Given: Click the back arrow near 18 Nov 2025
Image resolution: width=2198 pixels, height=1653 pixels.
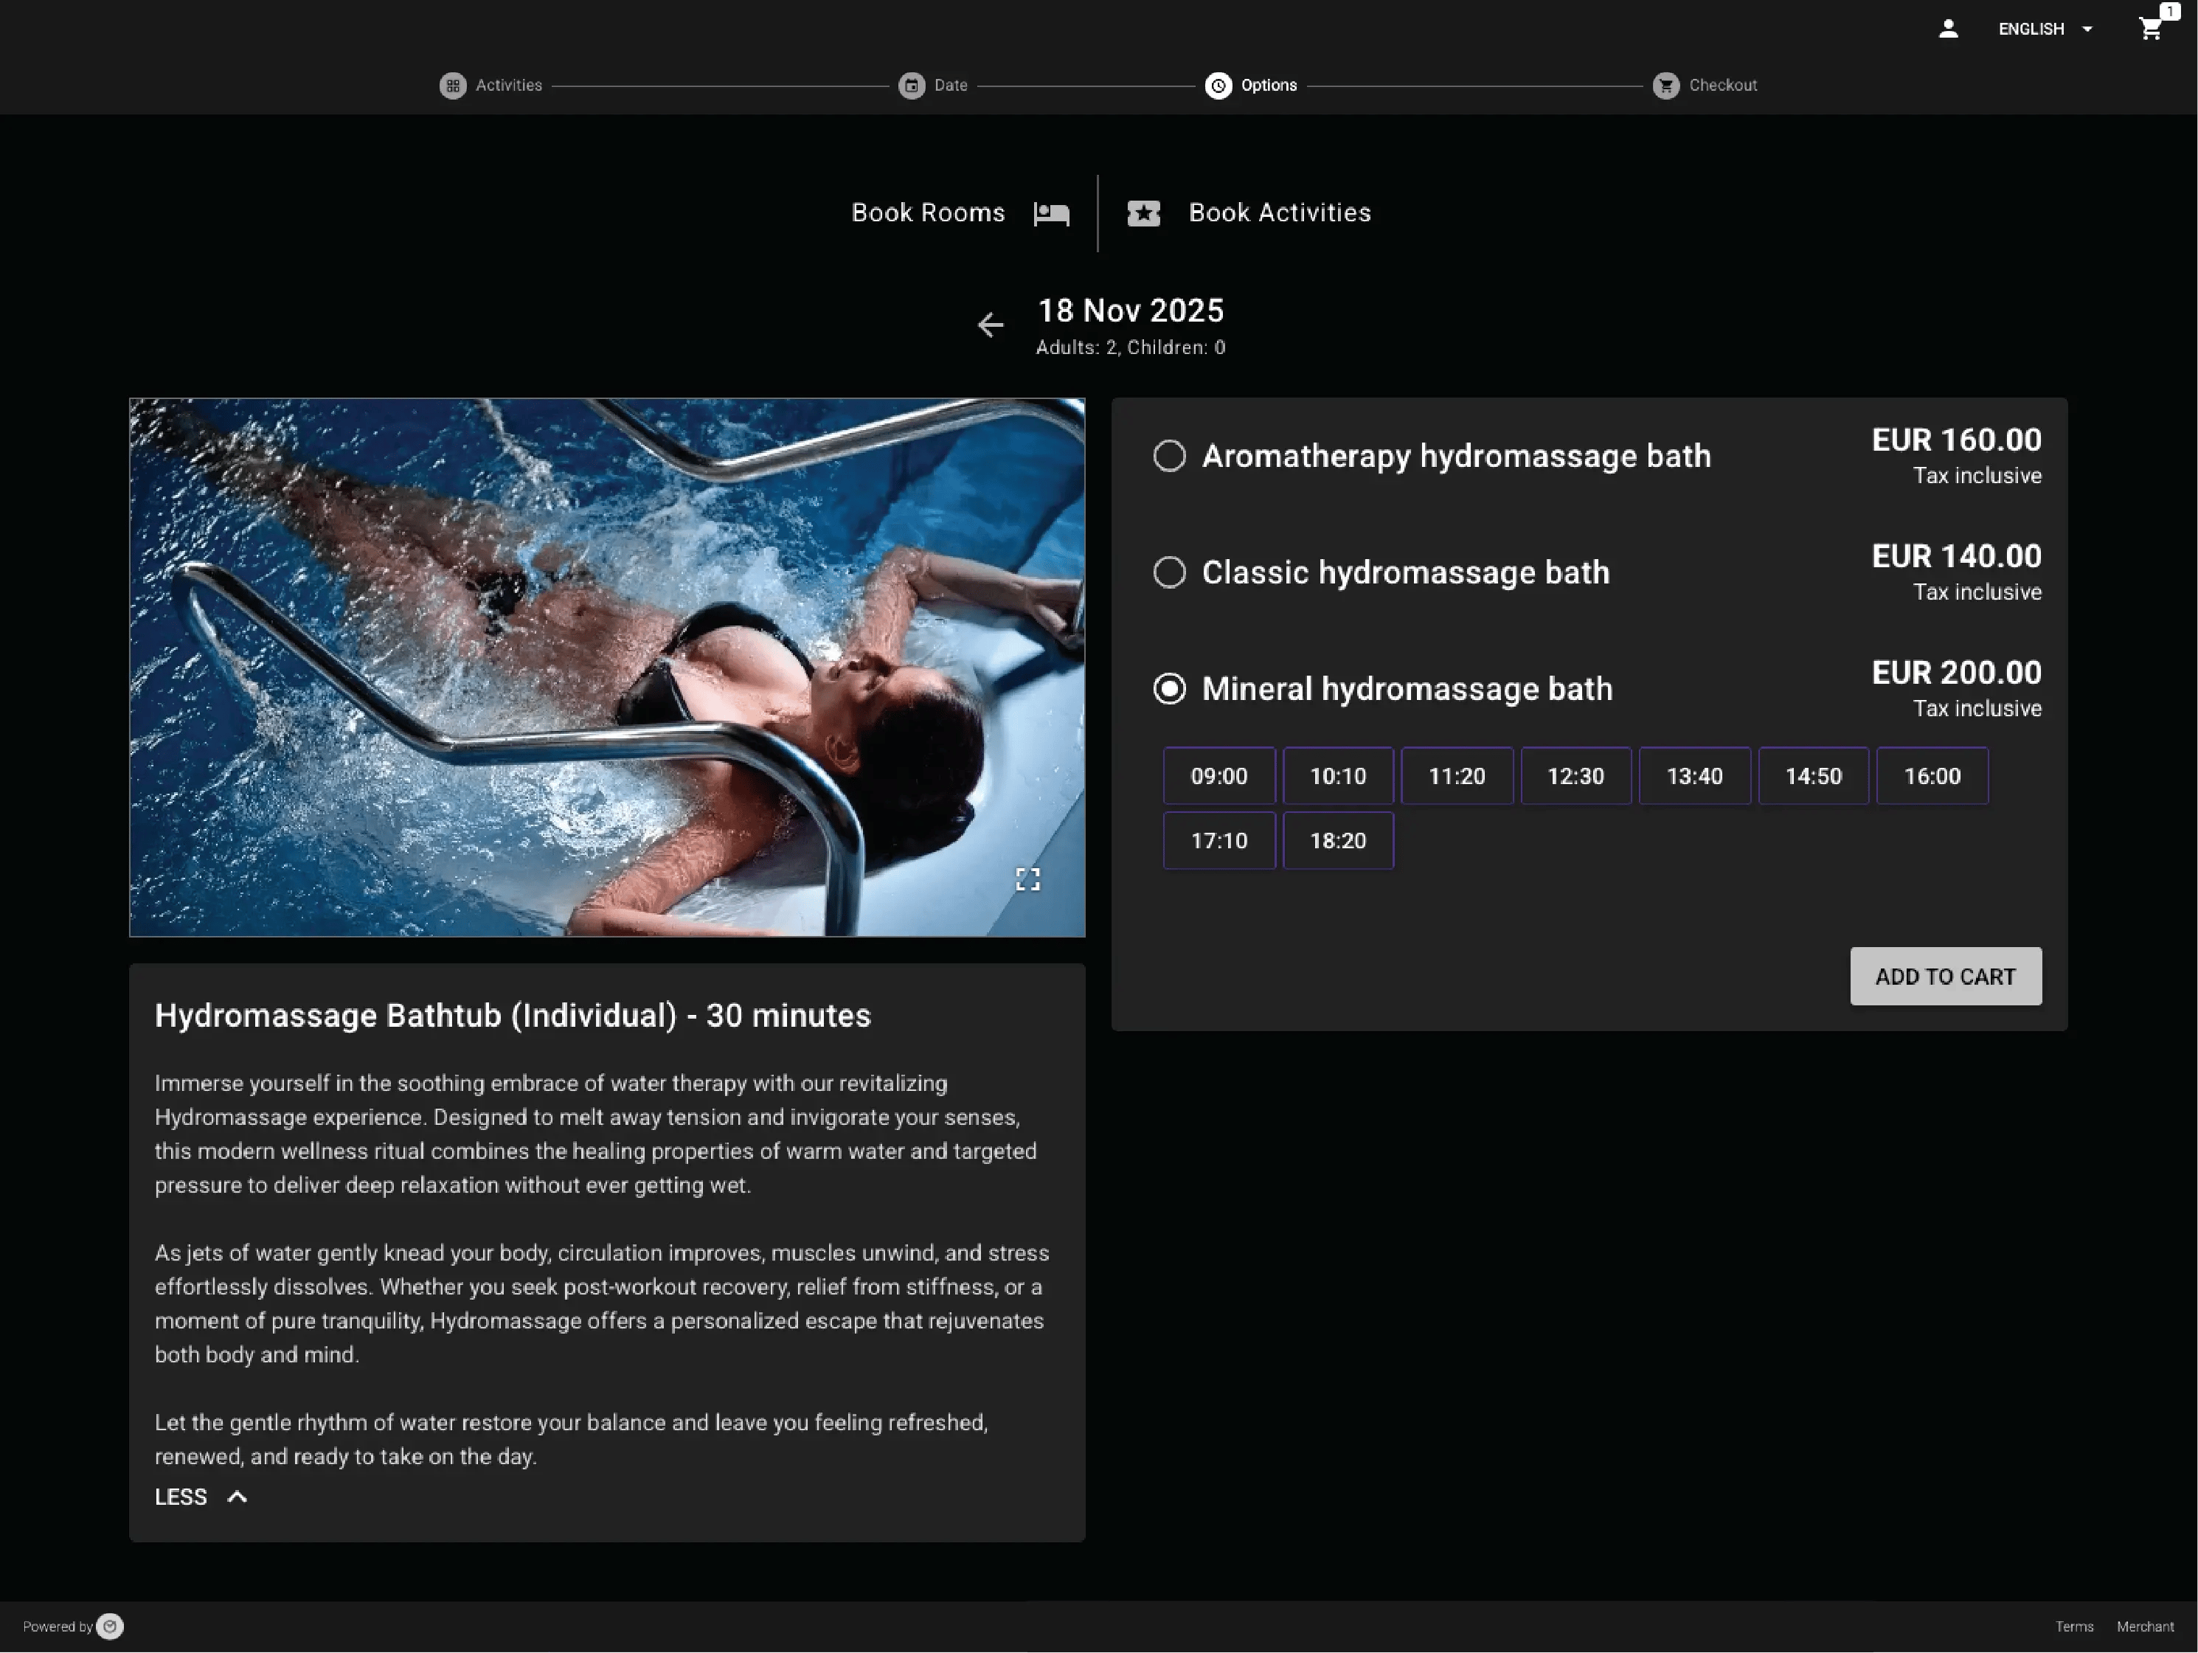Looking at the screenshot, I should point(990,325).
